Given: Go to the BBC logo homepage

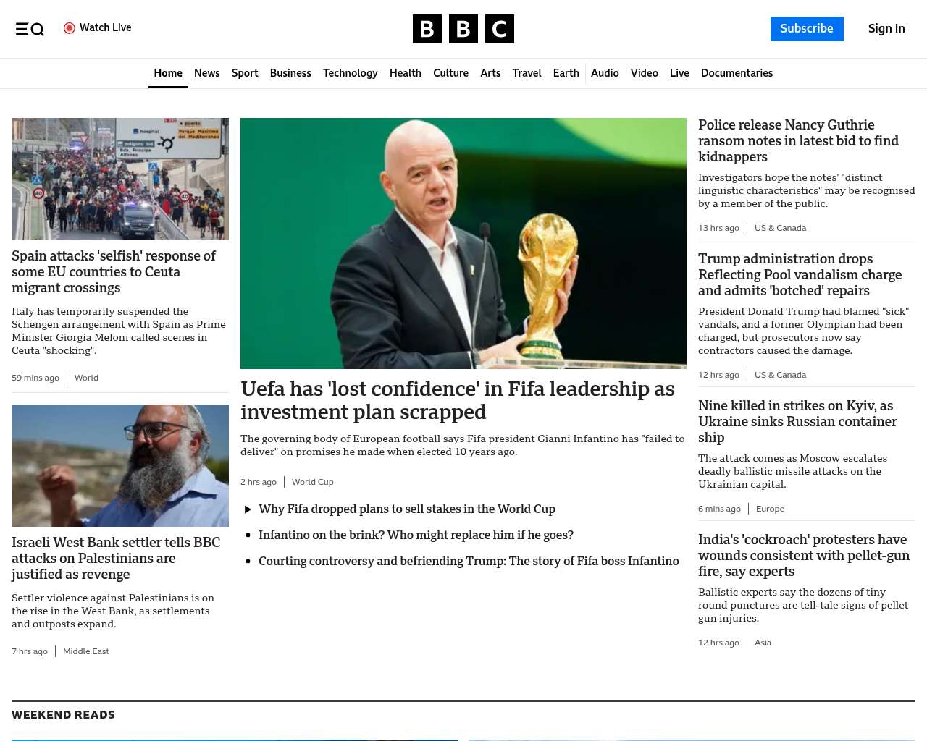Looking at the screenshot, I should point(463,29).
